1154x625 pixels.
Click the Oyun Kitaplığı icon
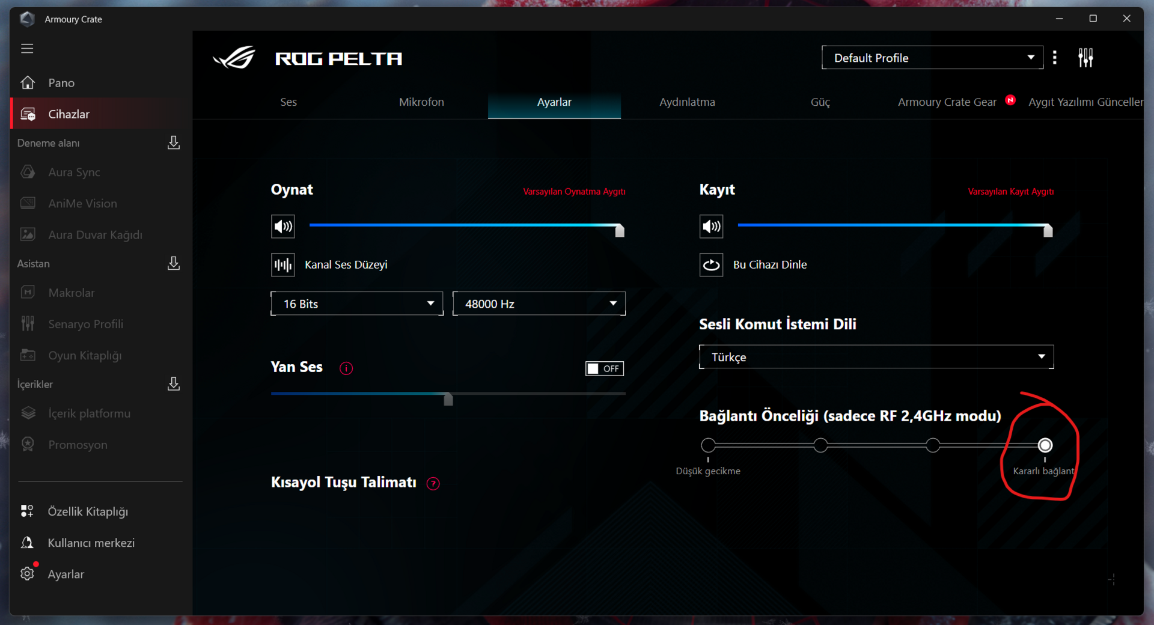28,355
